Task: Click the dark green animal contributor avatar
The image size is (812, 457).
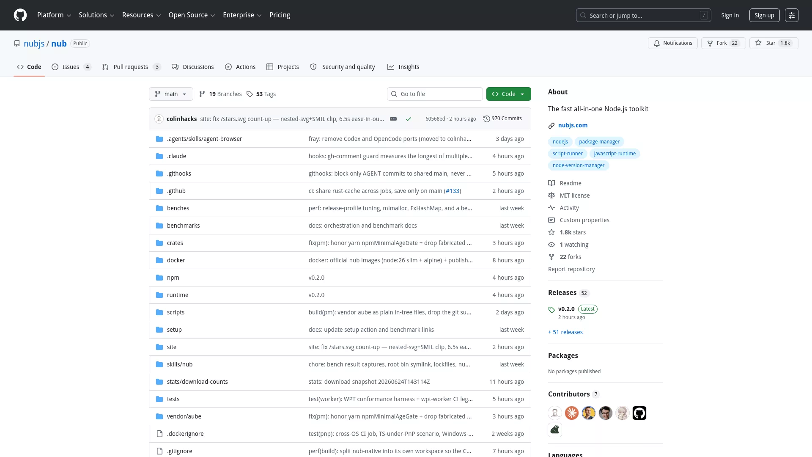Action: (x=555, y=430)
